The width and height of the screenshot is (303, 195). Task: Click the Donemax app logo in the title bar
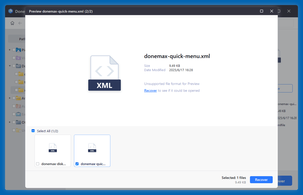pos(10,11)
